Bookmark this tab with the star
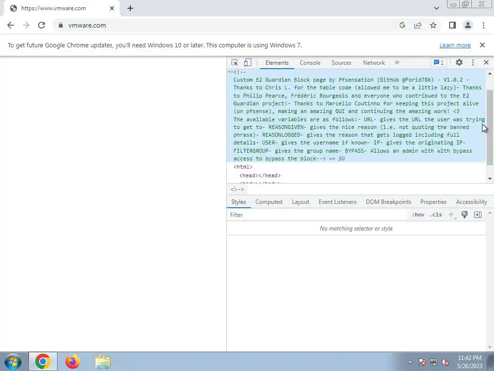This screenshot has width=494, height=371. click(433, 25)
